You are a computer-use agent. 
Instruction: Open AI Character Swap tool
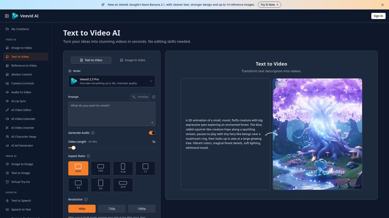26,137
